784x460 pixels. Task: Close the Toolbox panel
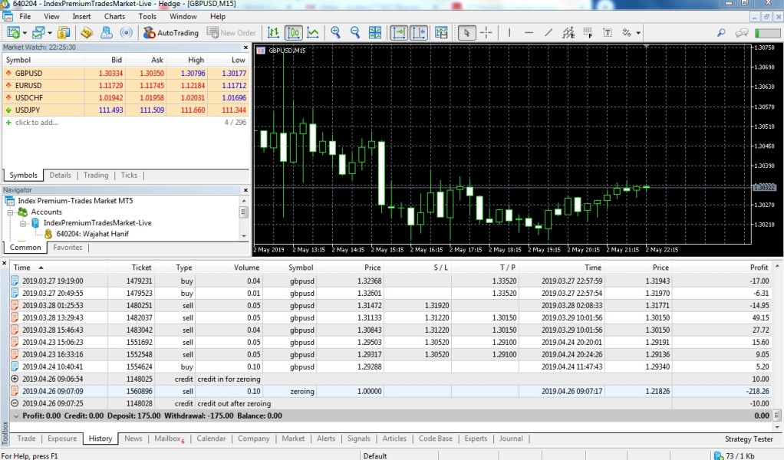click(x=5, y=263)
